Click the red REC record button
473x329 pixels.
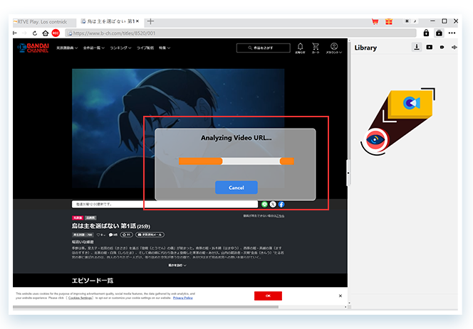click(56, 33)
